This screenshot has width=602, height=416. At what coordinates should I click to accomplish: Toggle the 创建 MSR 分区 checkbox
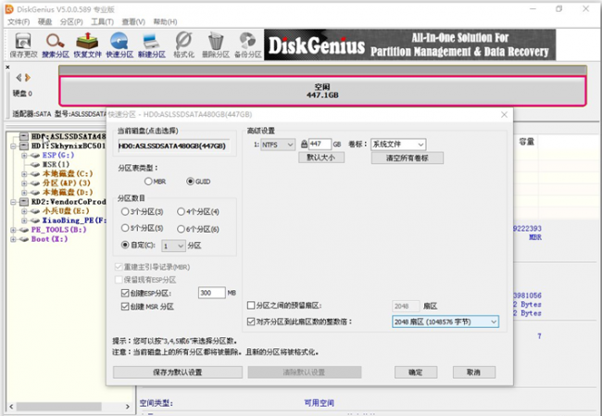(x=125, y=307)
